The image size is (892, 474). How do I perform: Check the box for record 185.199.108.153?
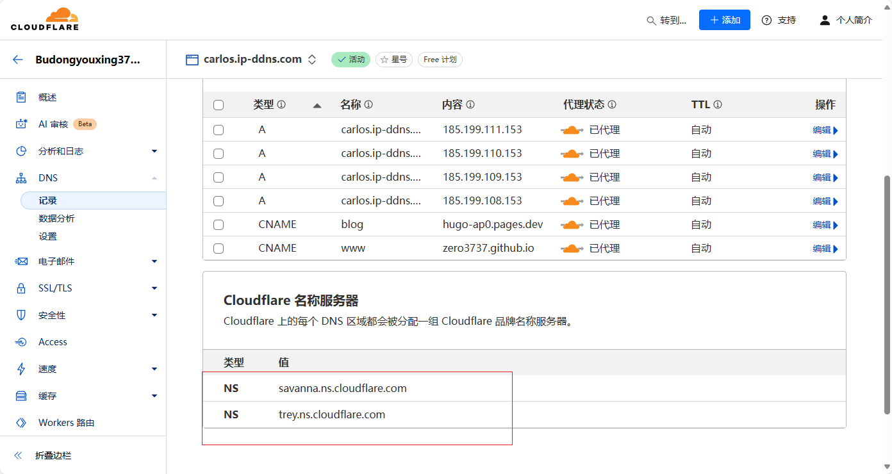pyautogui.click(x=219, y=201)
